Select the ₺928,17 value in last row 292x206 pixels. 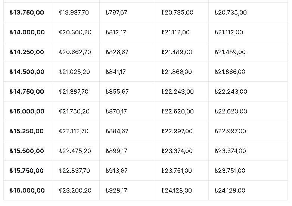[x=117, y=190]
